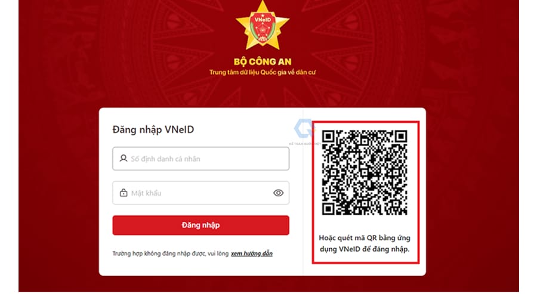Click the QR code's top-right finder square
This screenshot has width=537, height=294.
(401, 136)
